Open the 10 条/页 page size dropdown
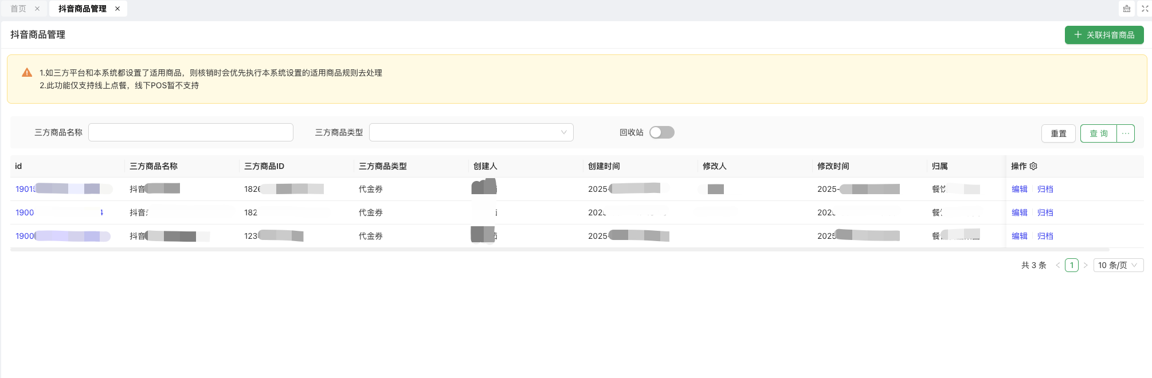Screen dimensions: 1152x378 pyautogui.click(x=1118, y=265)
